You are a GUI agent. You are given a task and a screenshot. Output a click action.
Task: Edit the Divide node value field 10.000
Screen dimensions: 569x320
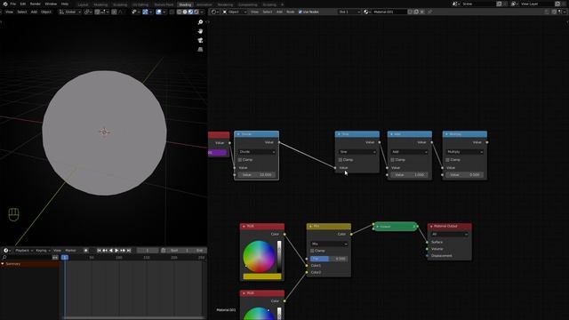257,175
